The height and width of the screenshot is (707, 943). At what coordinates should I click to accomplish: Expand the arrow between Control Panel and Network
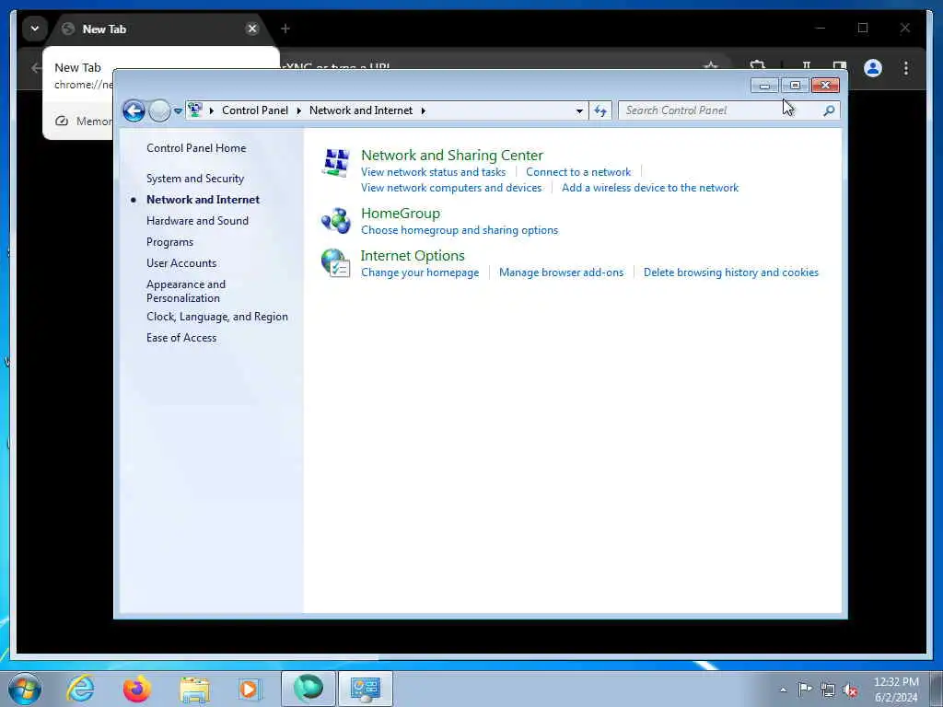point(299,110)
